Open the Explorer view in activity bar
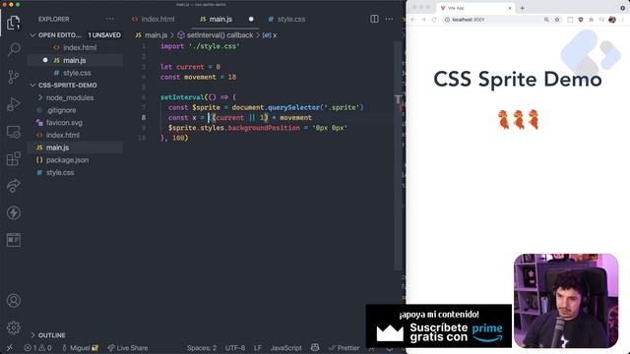 coord(13,23)
